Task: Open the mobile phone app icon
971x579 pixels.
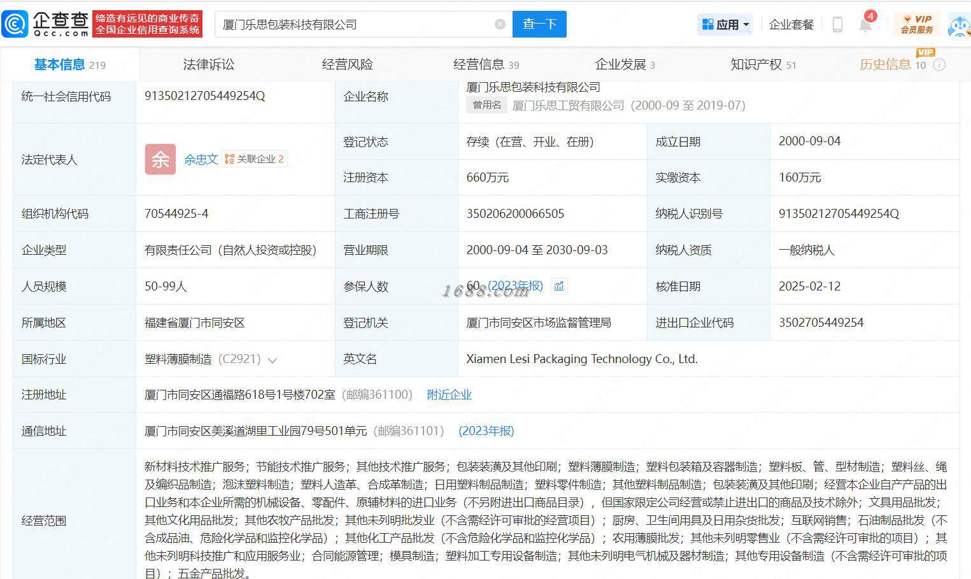Action: [837, 24]
